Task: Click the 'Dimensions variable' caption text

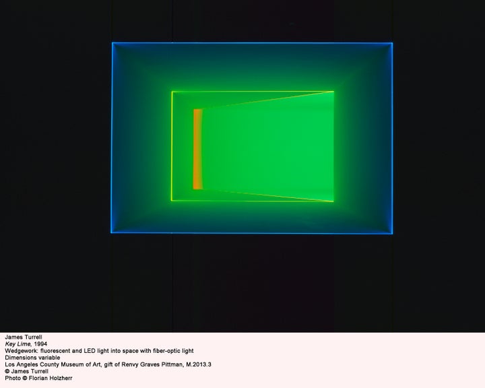Action: (x=32, y=358)
